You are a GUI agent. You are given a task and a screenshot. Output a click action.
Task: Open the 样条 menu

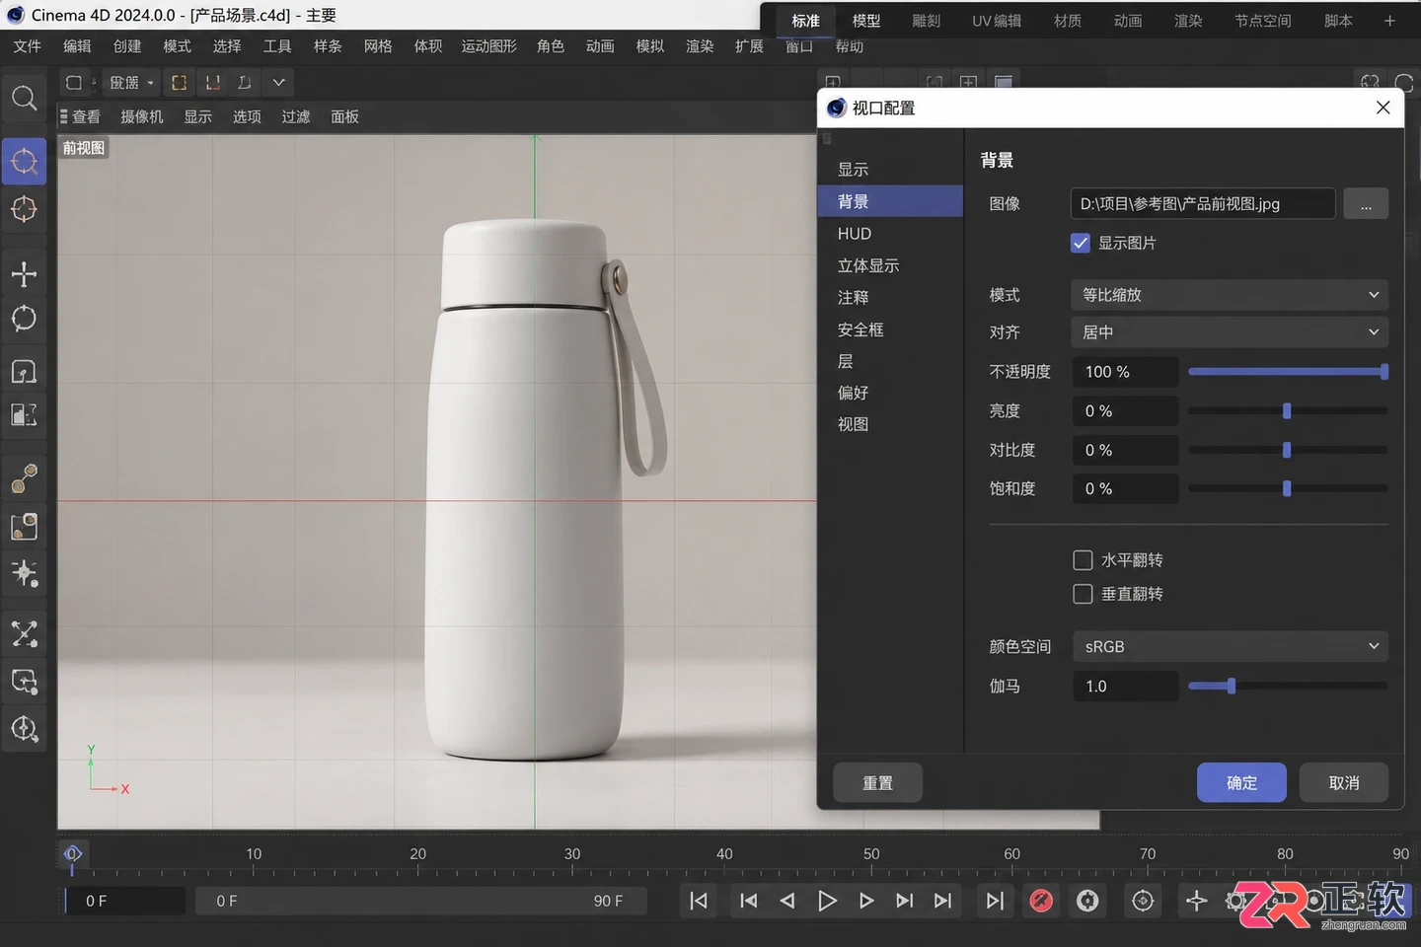click(328, 46)
